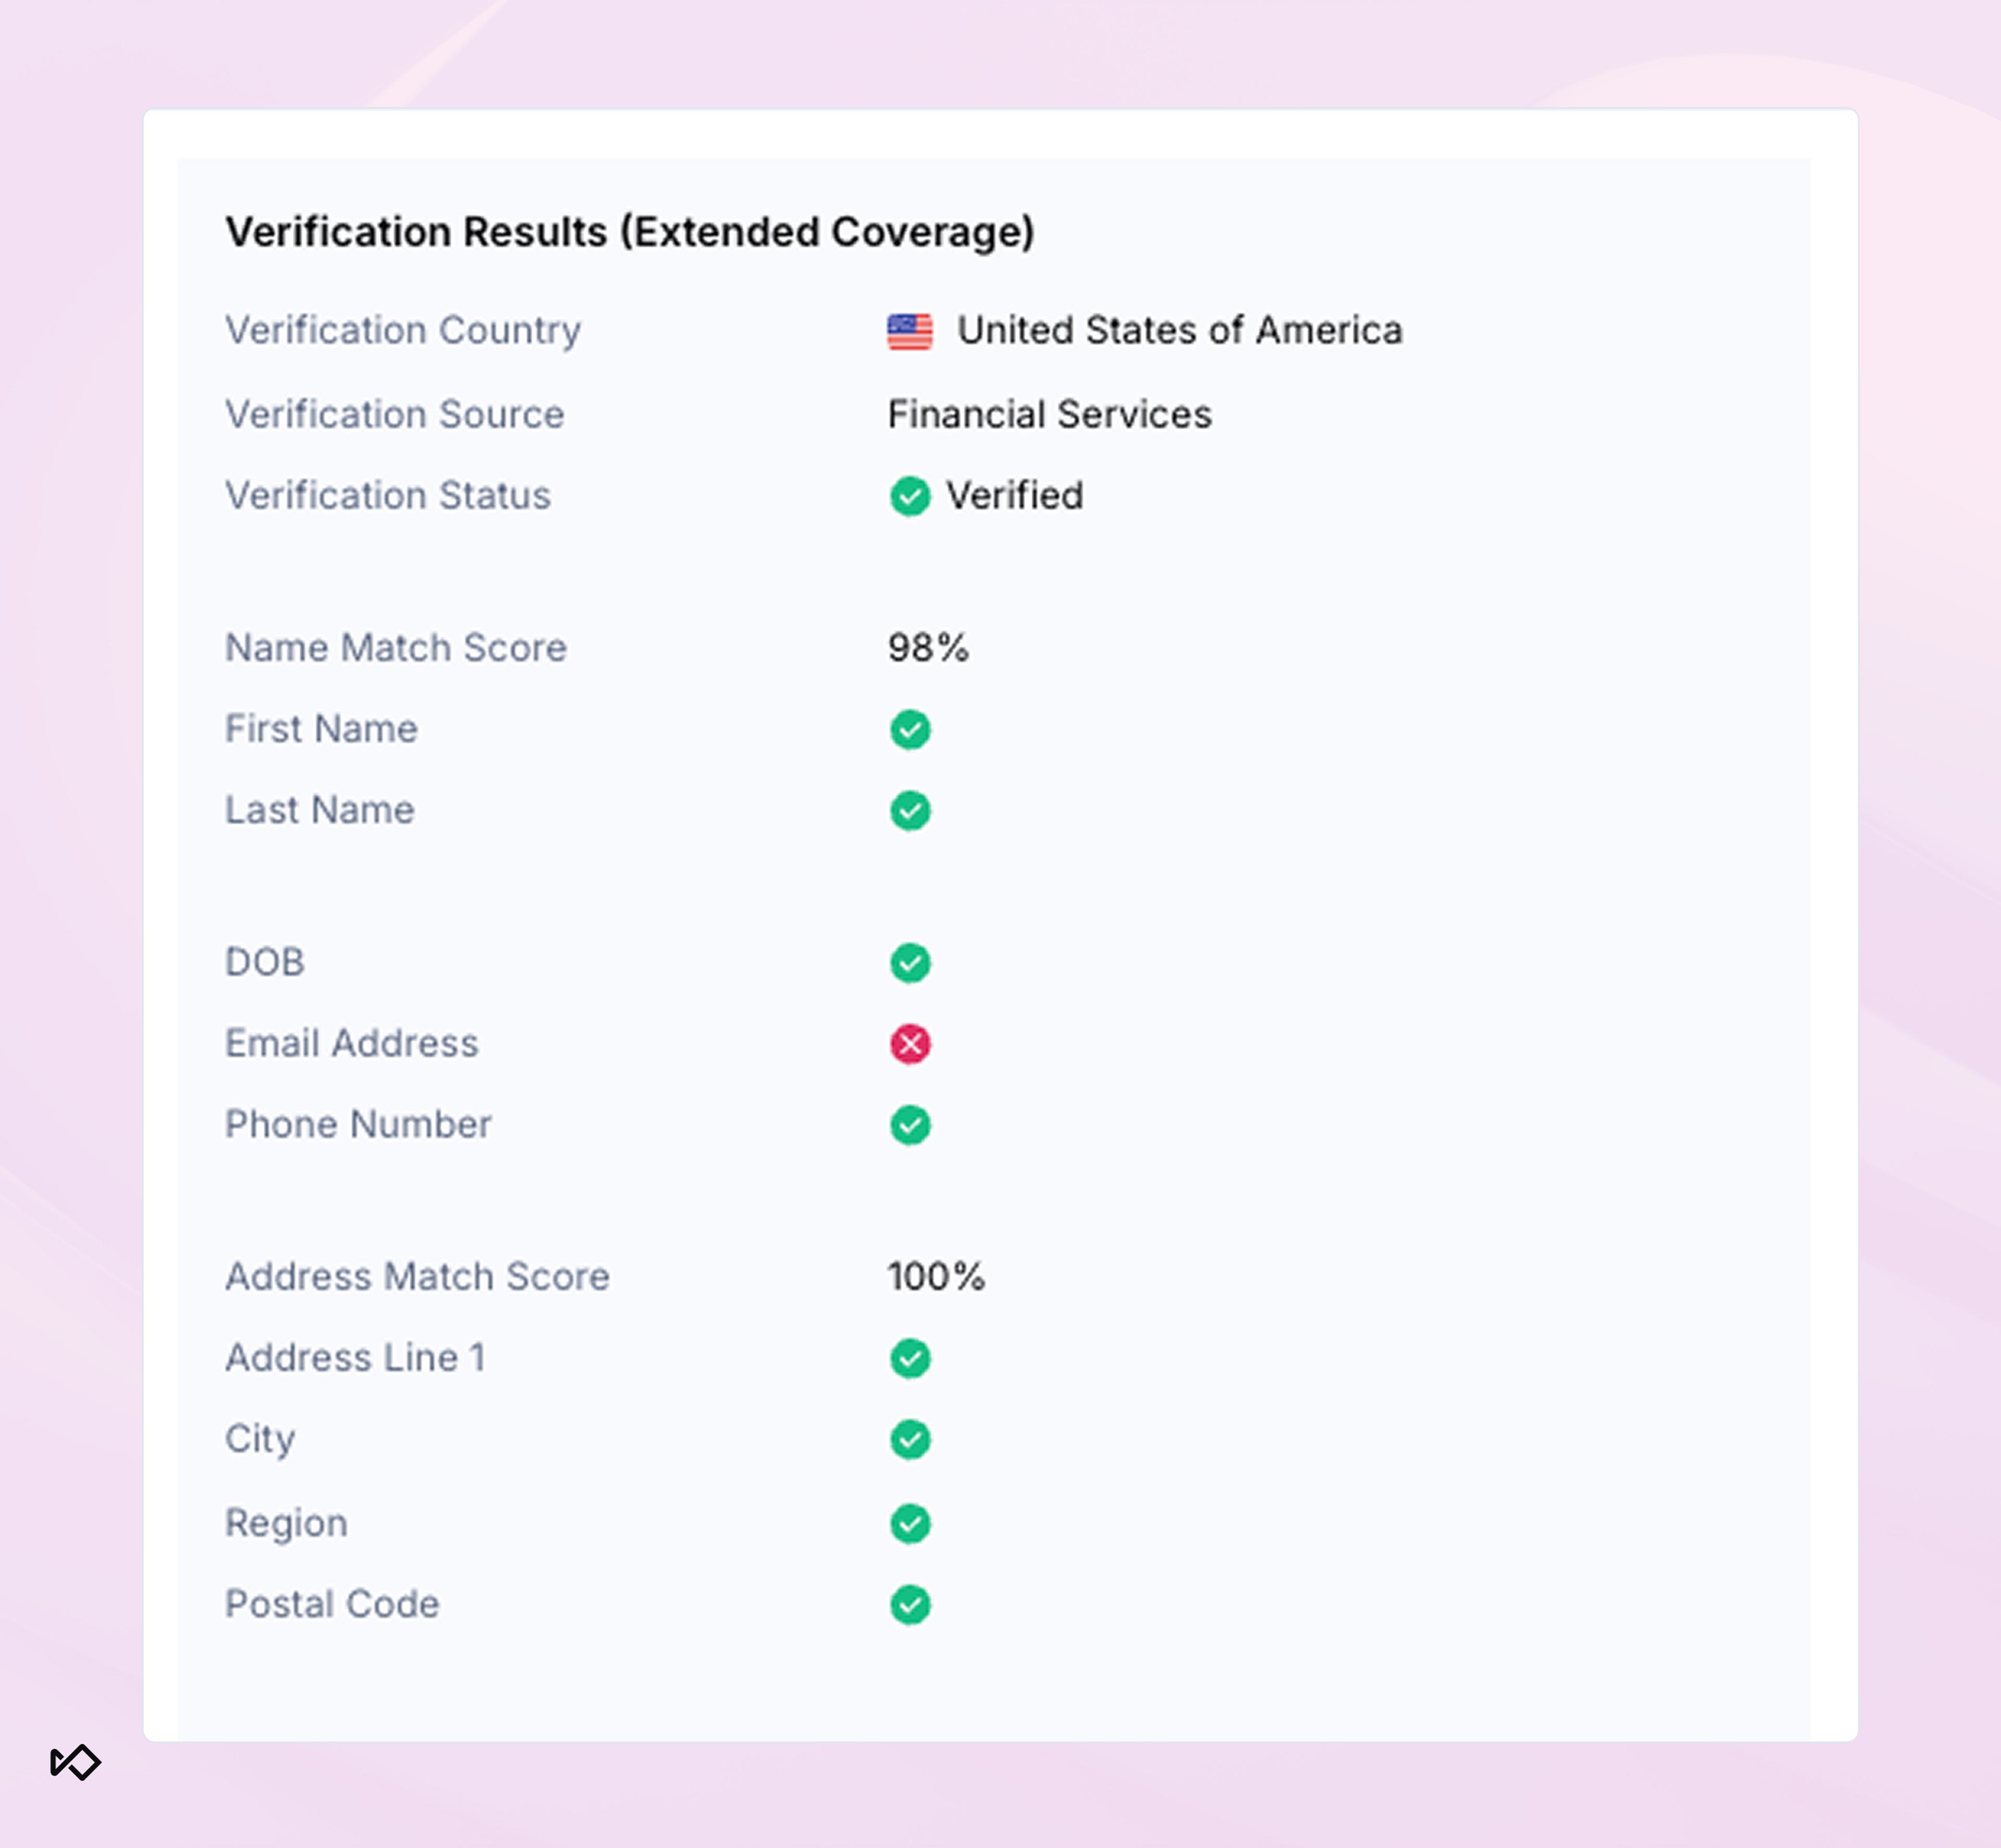Click the DOB green checkmark icon

tap(910, 963)
